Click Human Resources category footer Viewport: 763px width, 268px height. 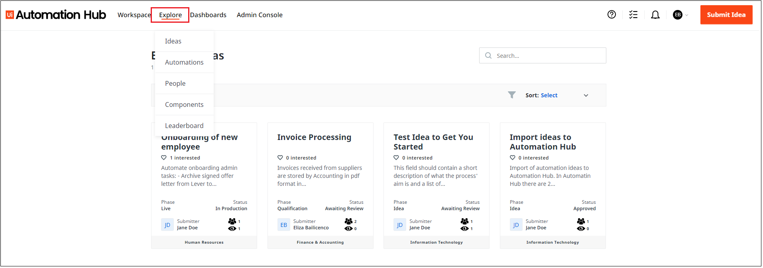click(x=204, y=242)
